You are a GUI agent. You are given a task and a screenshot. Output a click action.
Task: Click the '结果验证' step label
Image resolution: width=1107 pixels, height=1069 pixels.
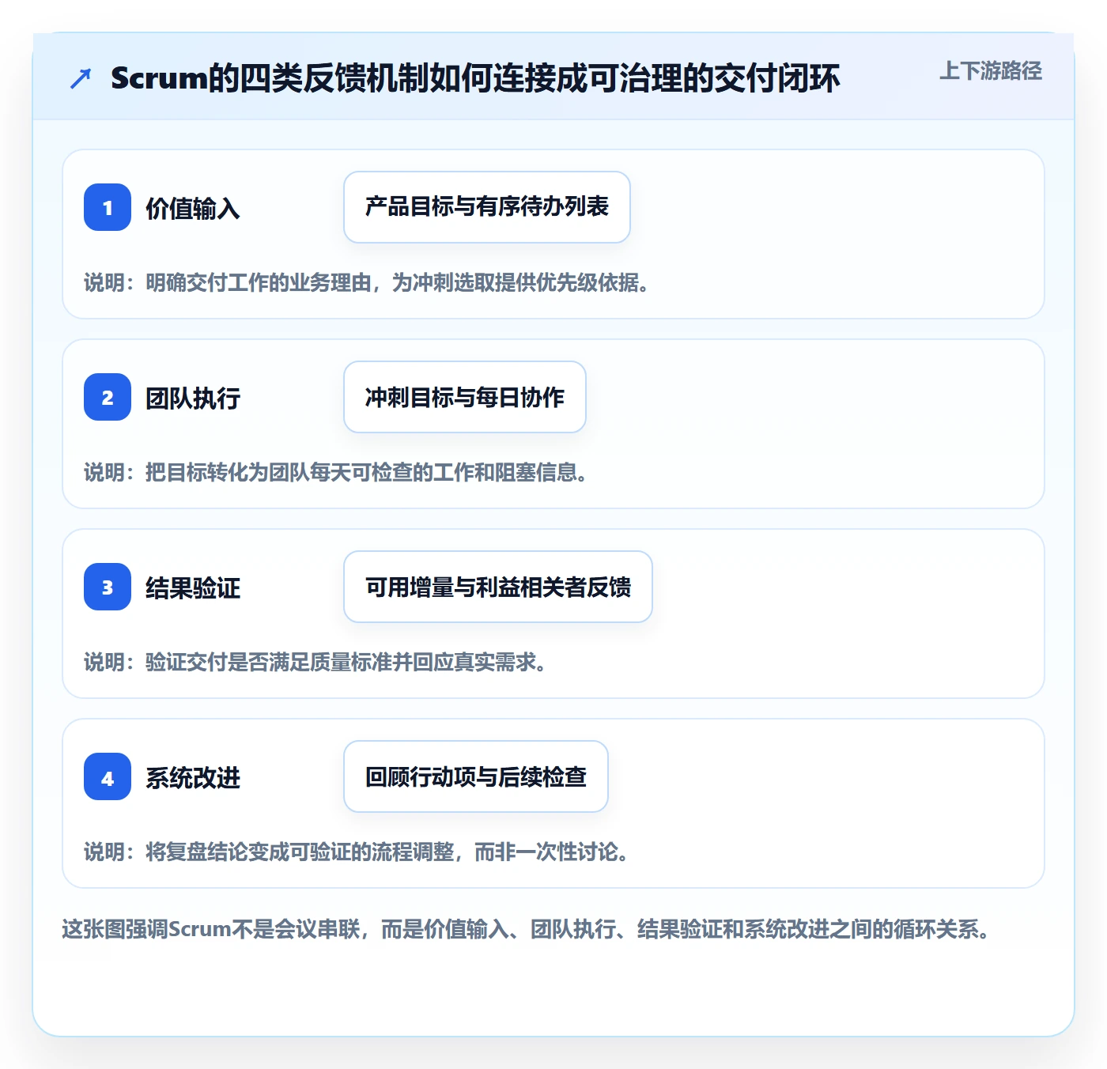(x=193, y=587)
